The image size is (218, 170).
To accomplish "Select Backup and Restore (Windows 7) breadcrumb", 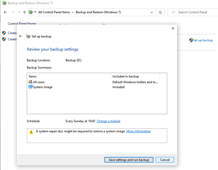I will pos(98,12).
